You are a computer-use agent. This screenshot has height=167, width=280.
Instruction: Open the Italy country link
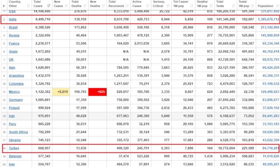click(x=12, y=68)
